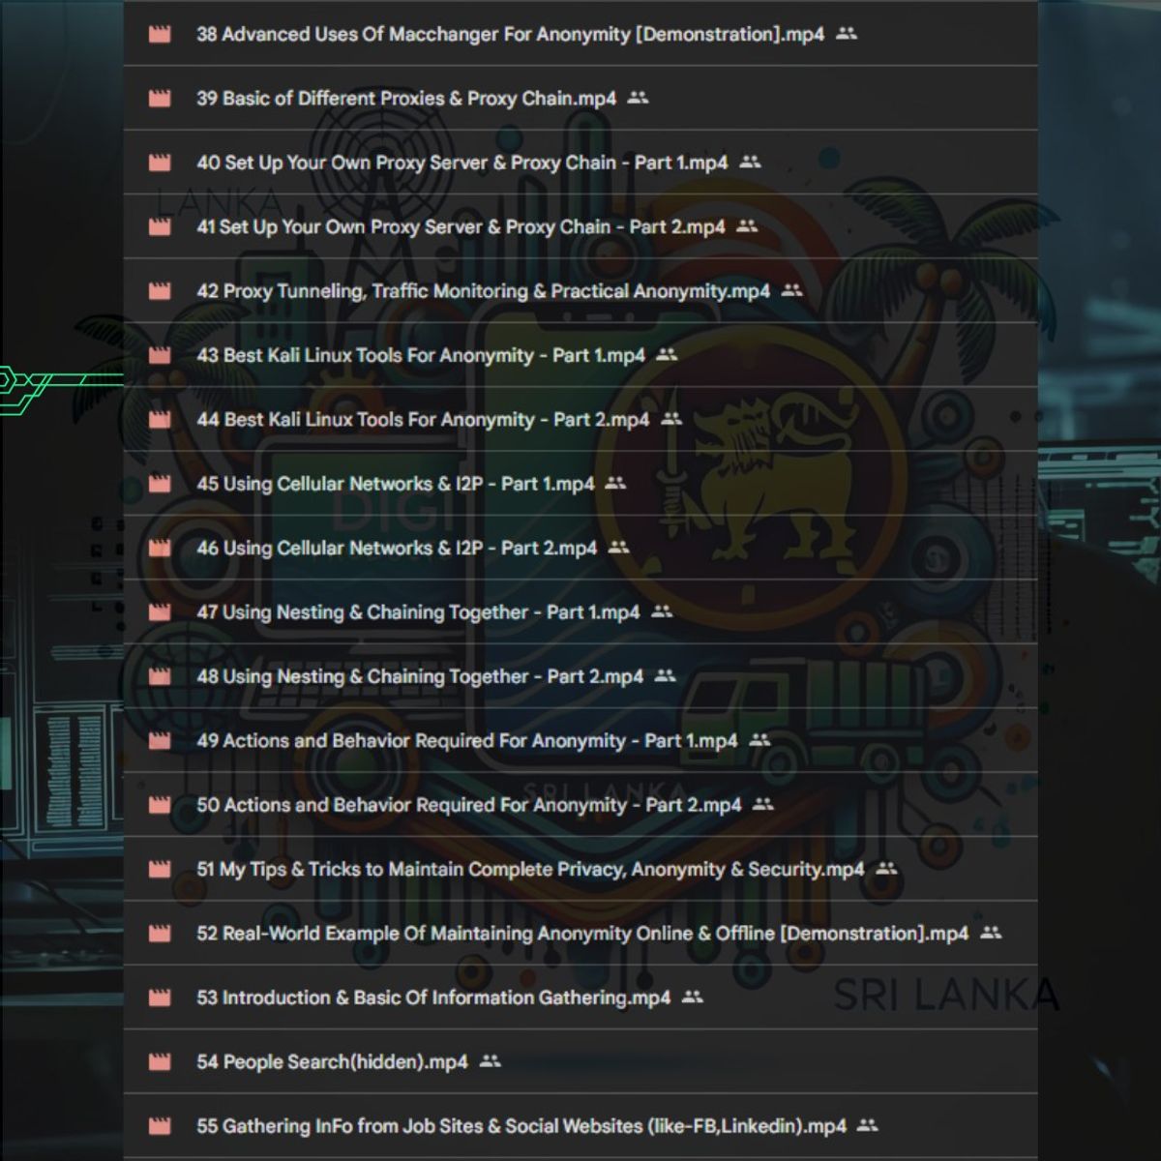This screenshot has width=1161, height=1161.
Task: Select 52 Real-World Example Of Maintaining Anonymity file
Action: (581, 934)
